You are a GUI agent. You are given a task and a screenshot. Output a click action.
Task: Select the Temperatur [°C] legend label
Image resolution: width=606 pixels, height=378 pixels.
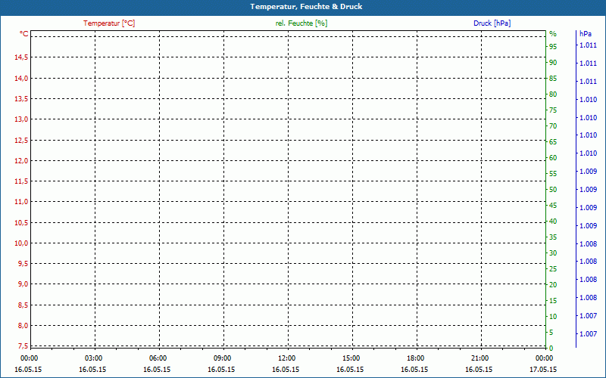(109, 23)
